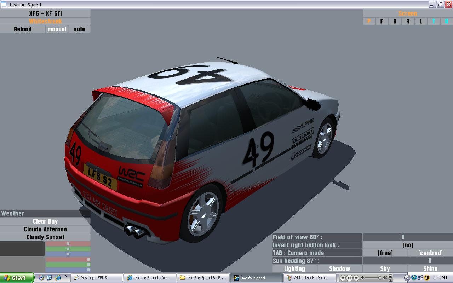Screen dimensions: 453x283
Task: Open the Live For Speed & LF folder window
Action: pyautogui.click(x=203, y=278)
